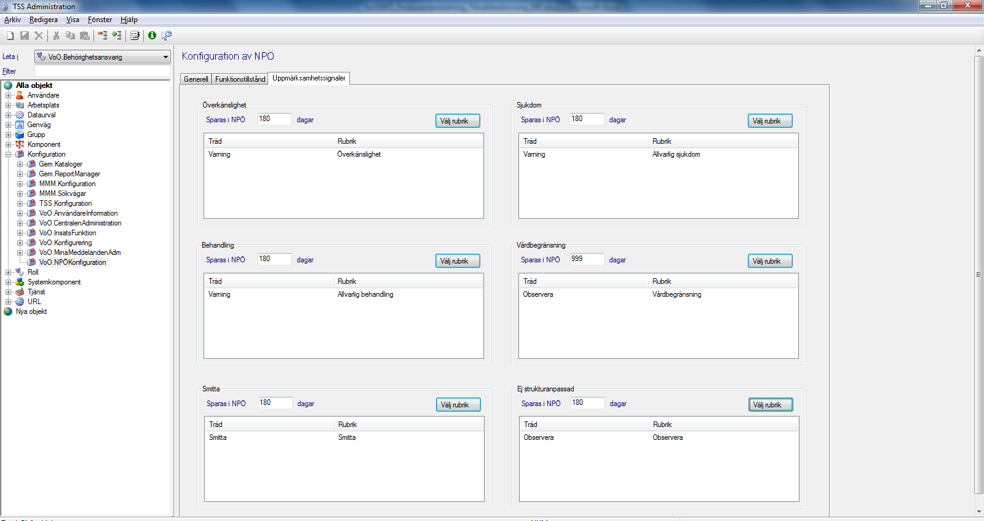Select VoO.InsatsFunktion in the tree

point(68,233)
